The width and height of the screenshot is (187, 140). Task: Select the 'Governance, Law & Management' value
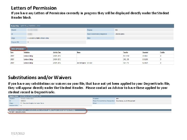pyautogui.click(x=126, y=101)
